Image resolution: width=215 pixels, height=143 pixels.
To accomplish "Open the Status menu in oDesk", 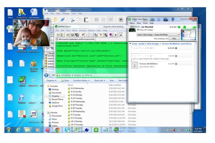I will (132, 23).
